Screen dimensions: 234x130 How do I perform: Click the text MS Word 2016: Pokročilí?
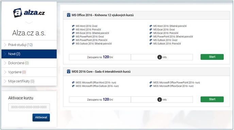point(88,30)
